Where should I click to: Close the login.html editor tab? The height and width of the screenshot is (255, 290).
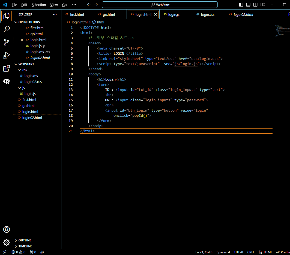click(x=156, y=14)
